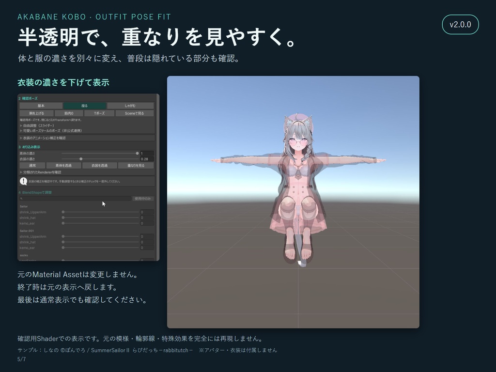The height and width of the screenshot is (372, 496).
Task: Select the しゃがむ pose button
Action: [x=130, y=106]
